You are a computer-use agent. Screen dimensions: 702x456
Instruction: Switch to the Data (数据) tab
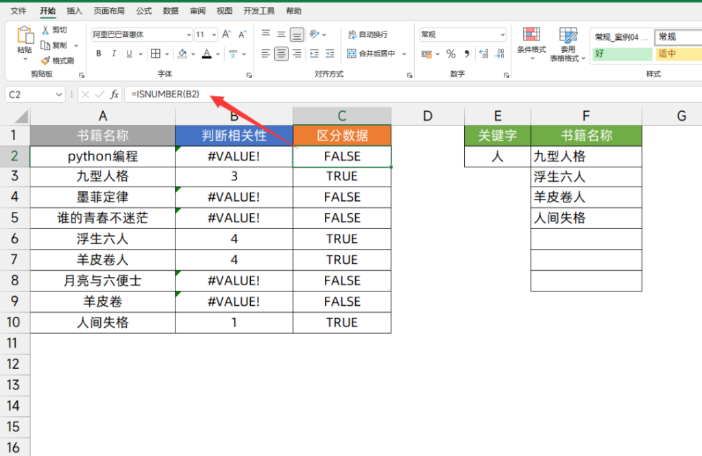pos(171,11)
